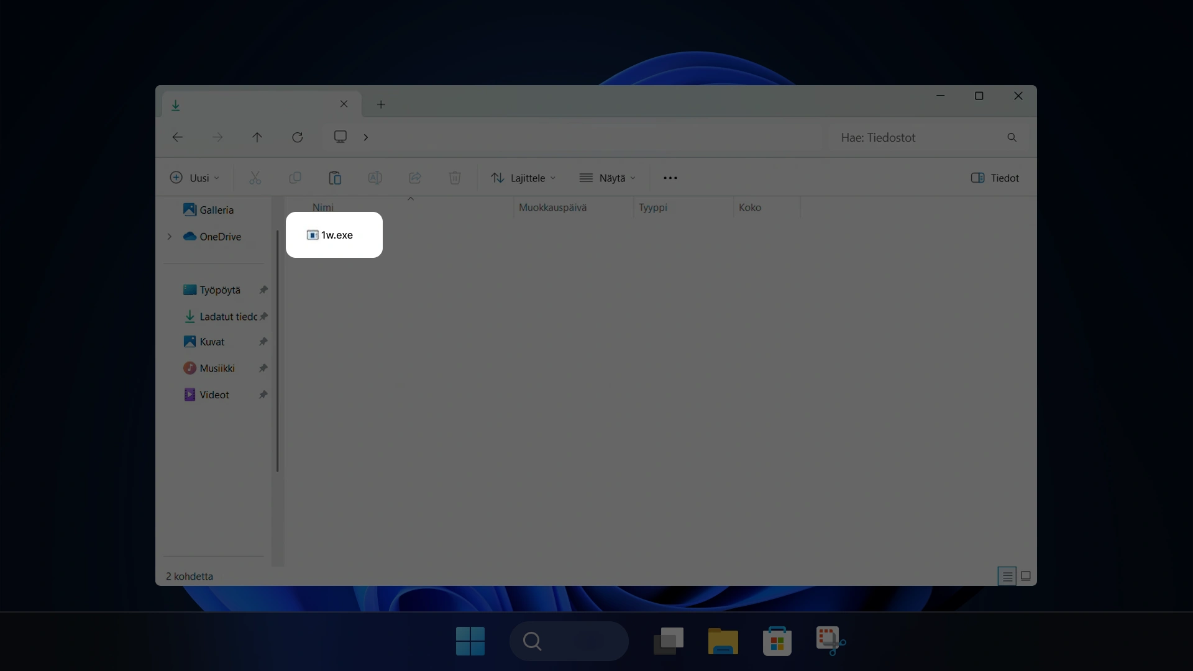This screenshot has height=671, width=1193.
Task: Click the search magnifier in the search box
Action: pyautogui.click(x=1012, y=137)
